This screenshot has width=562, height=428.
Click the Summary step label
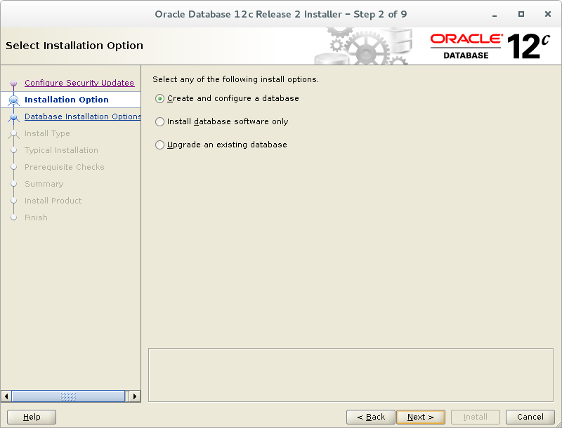pos(44,184)
